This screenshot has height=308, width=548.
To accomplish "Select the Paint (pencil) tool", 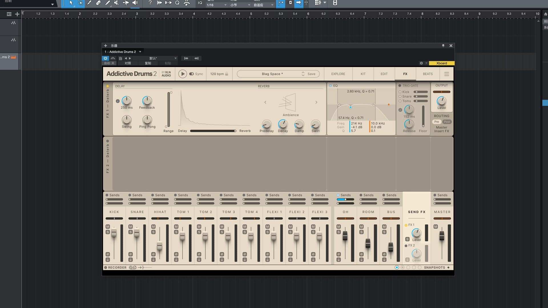I will tap(108, 3).
